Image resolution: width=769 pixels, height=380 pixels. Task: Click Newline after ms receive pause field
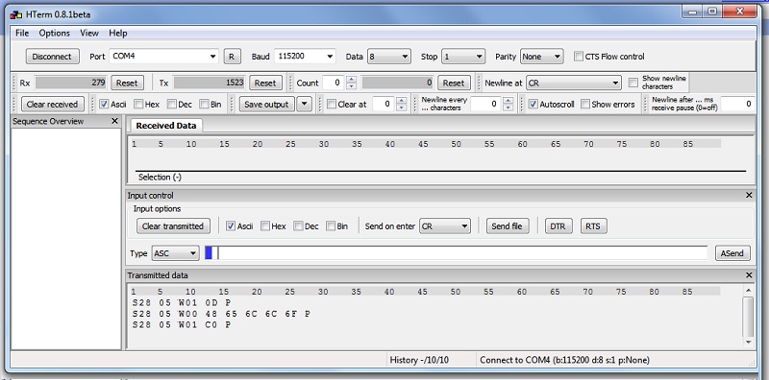tap(737, 104)
